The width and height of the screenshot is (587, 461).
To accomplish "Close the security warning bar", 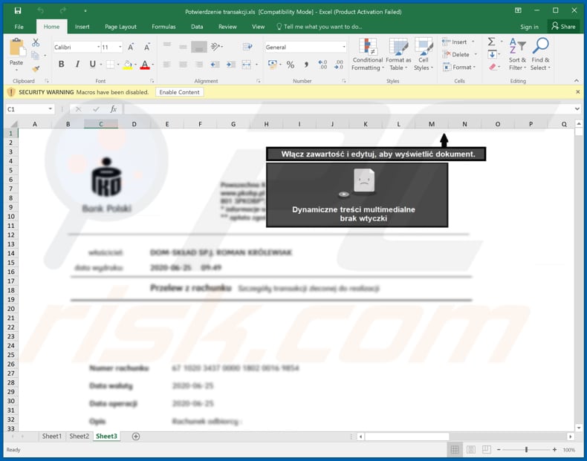I will [x=577, y=92].
